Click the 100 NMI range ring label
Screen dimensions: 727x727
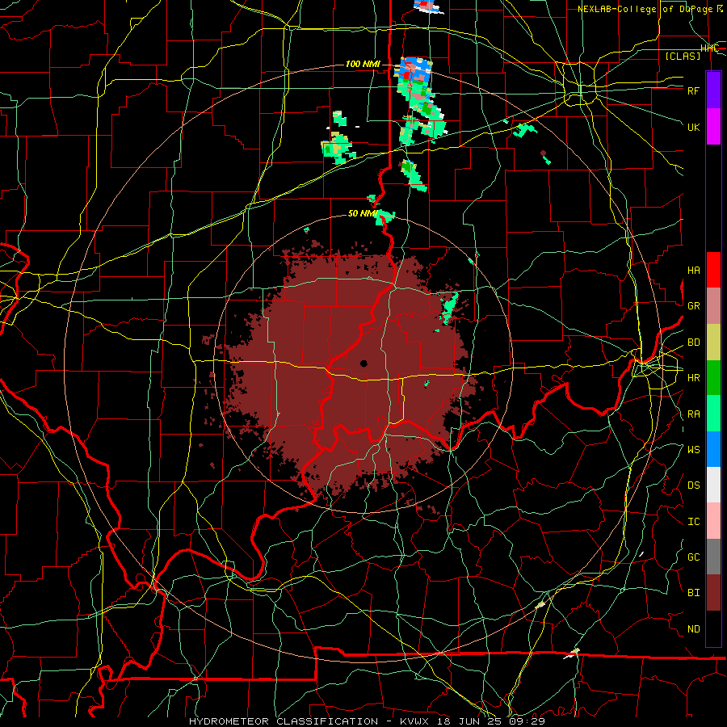(x=363, y=64)
